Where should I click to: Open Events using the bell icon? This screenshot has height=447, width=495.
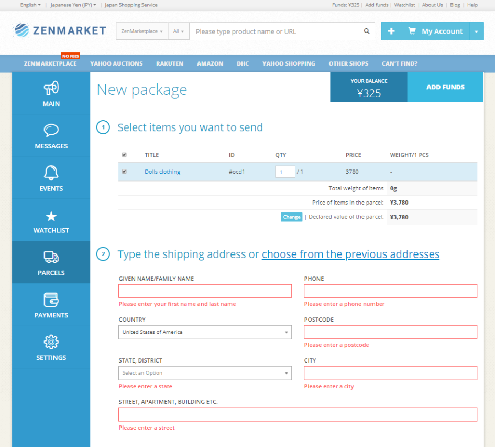tap(51, 173)
